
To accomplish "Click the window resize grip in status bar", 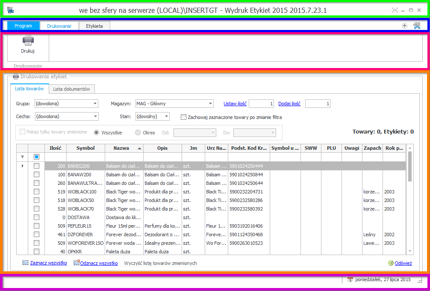I will [x=420, y=280].
